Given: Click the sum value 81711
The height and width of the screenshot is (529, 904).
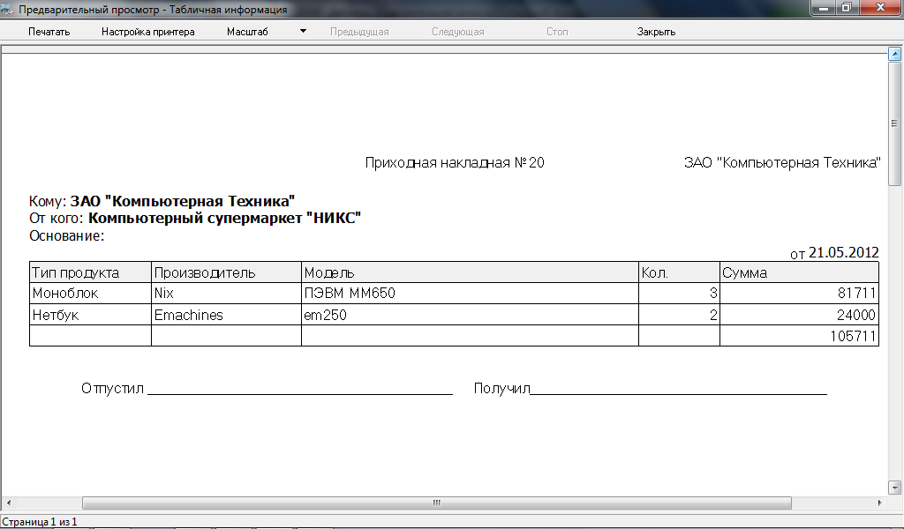Looking at the screenshot, I should pyautogui.click(x=800, y=293).
